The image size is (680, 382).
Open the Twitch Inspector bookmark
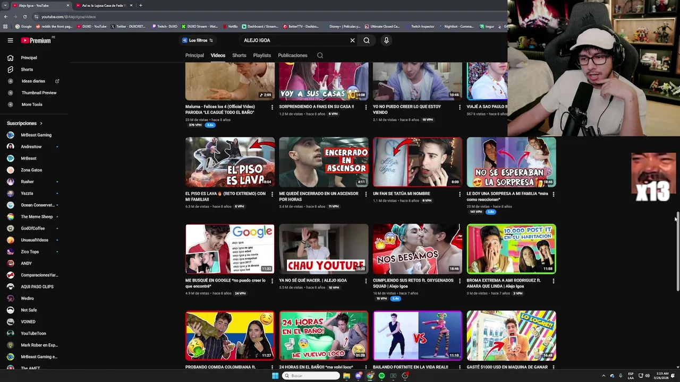(420, 27)
